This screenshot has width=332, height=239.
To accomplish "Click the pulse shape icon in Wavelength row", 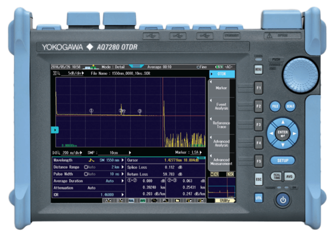I will tap(91, 160).
